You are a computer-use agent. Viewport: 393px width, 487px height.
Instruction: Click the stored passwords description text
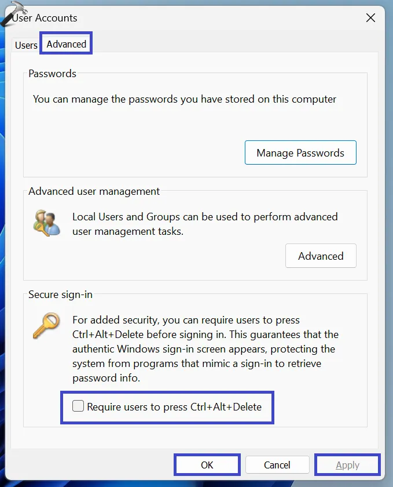pyautogui.click(x=185, y=99)
